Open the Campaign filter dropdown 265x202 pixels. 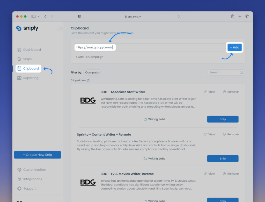pos(93,72)
